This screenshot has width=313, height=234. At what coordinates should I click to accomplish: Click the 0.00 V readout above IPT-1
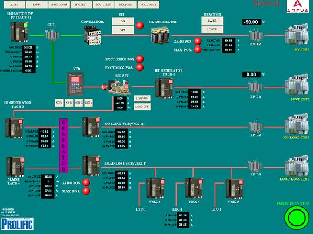click(x=251, y=74)
